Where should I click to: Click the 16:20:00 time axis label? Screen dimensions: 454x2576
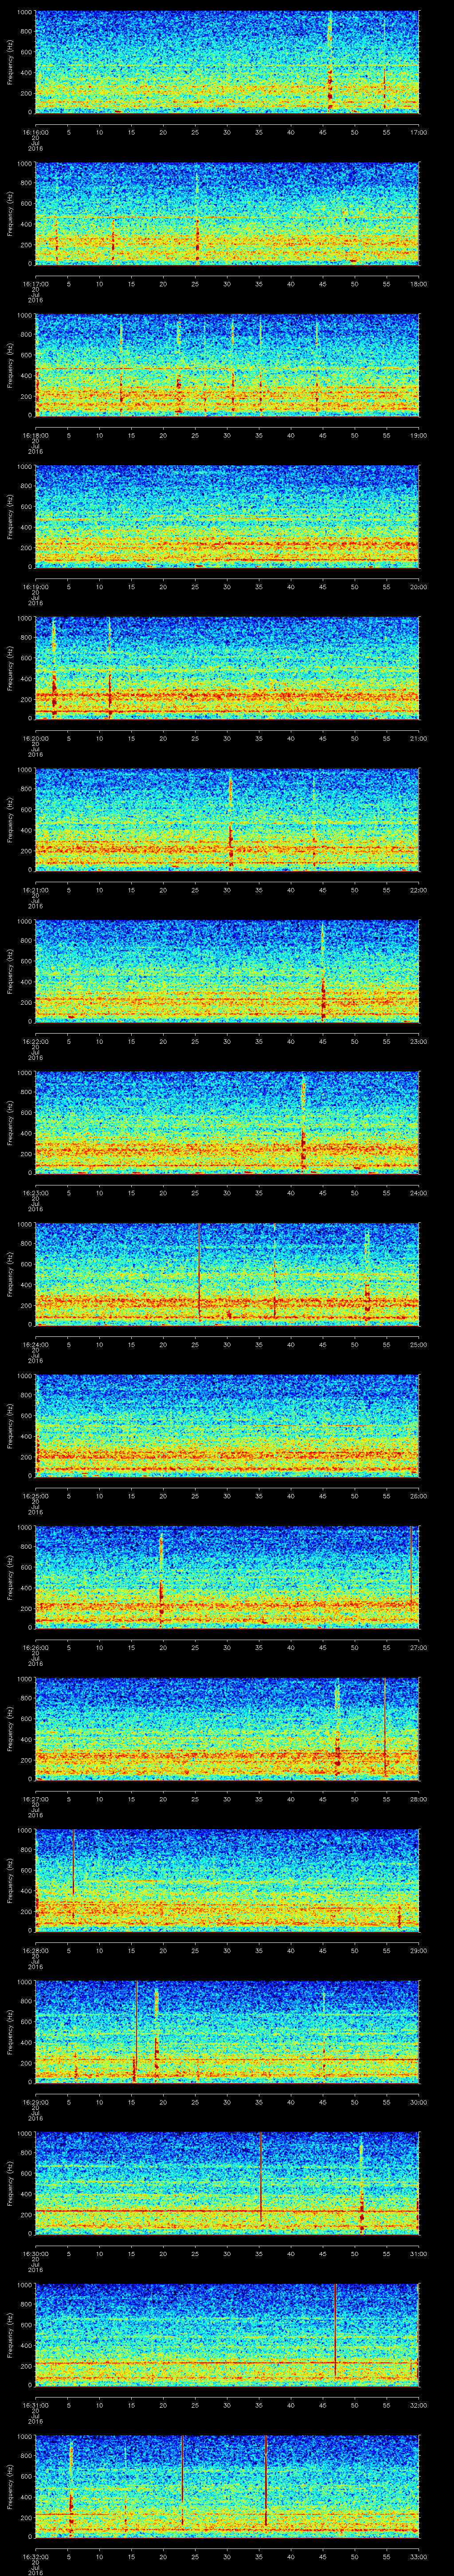(35, 738)
